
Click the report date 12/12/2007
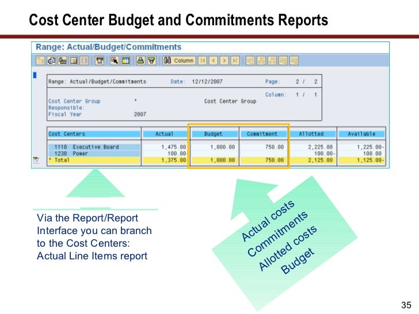coord(207,82)
